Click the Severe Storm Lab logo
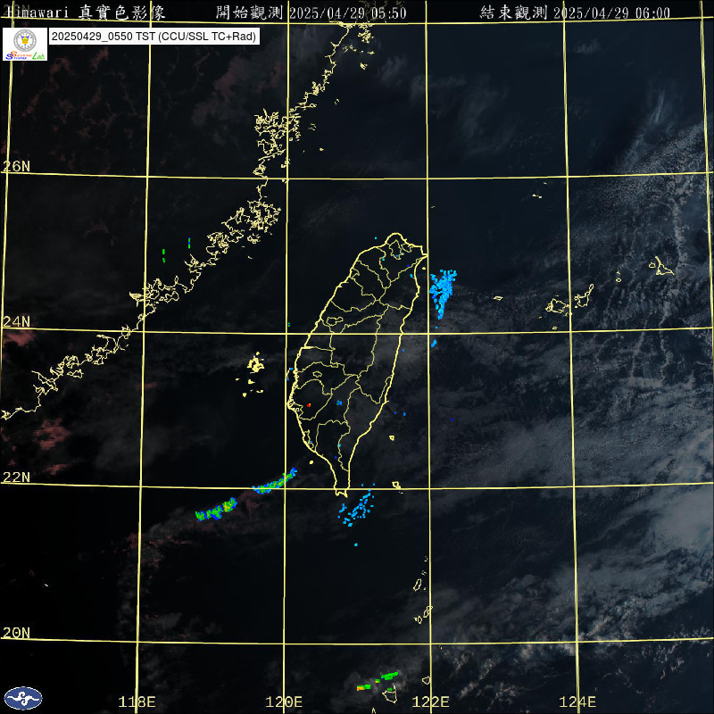This screenshot has width=714, height=714. click(x=25, y=44)
